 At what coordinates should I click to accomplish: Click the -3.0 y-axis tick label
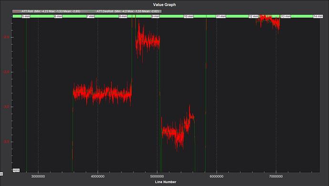(x=6, y=107)
